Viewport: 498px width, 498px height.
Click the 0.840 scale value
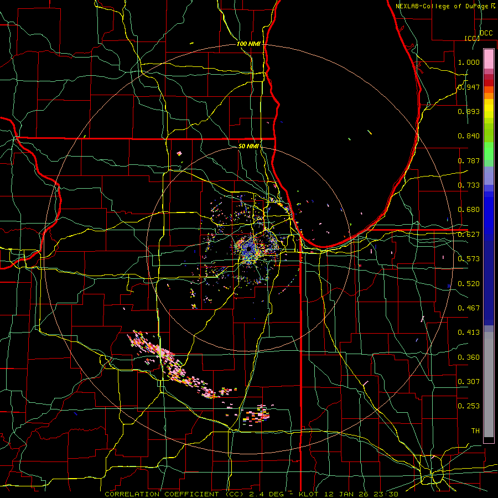[469, 136]
